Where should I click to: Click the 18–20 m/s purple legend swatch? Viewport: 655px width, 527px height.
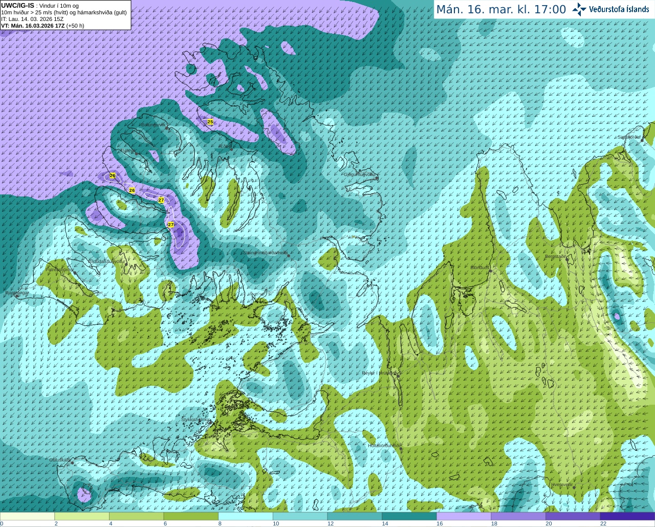point(518,516)
